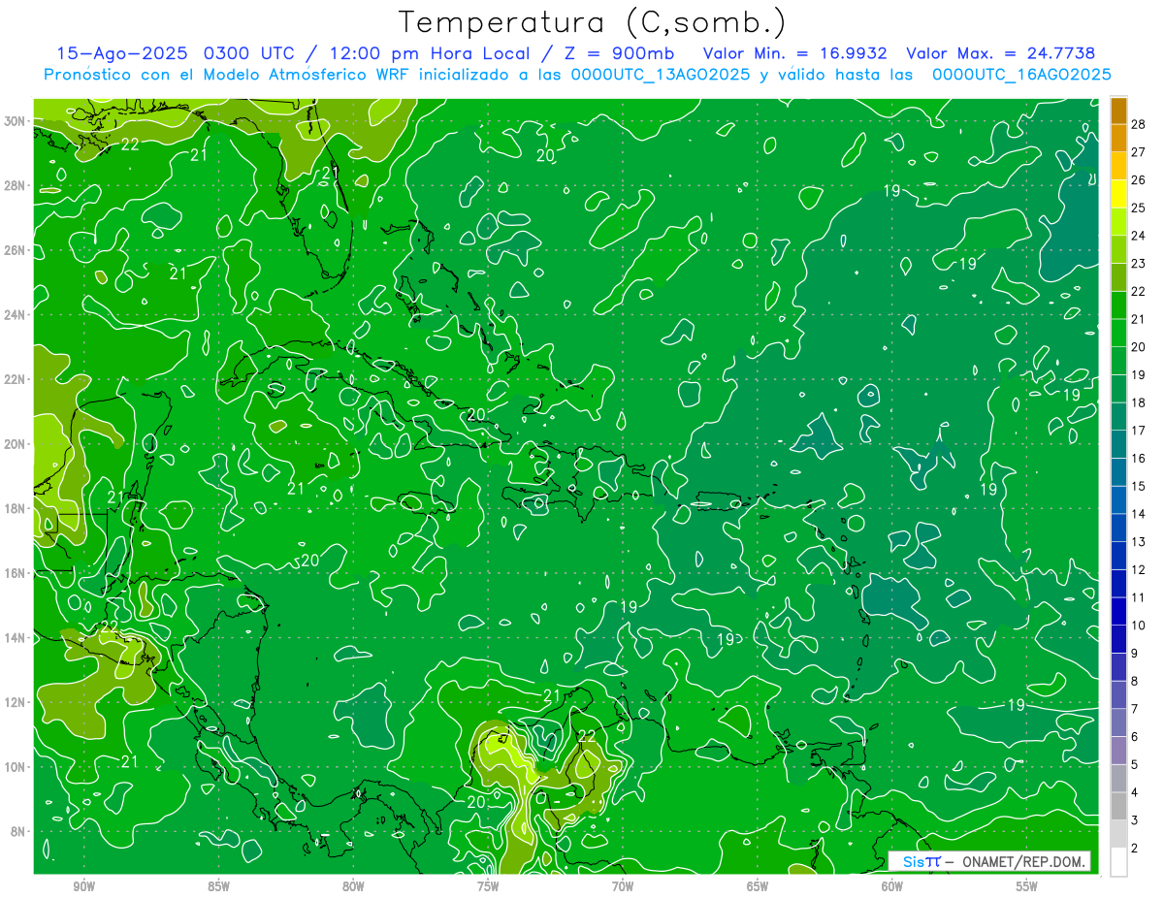Click the '2' label on the color scale
This screenshot has width=1164, height=899.
[x=1135, y=850]
